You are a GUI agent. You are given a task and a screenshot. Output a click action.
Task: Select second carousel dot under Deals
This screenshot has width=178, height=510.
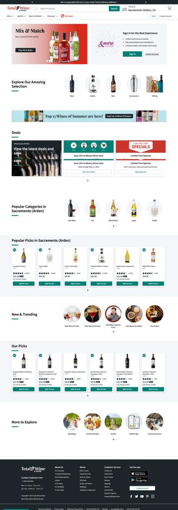[x=90, y=180]
